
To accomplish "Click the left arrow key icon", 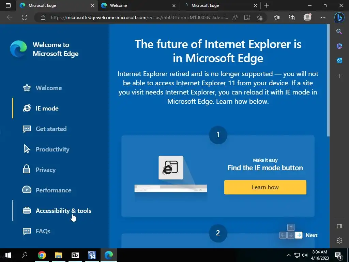I will 283,235.
